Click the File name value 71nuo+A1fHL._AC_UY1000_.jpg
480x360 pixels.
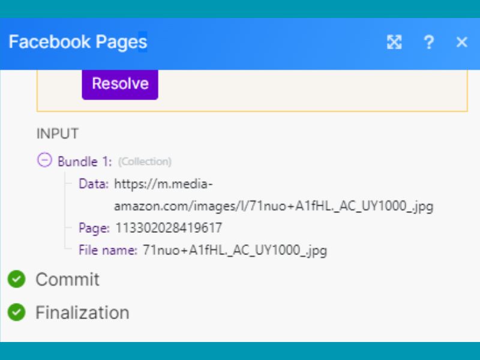pos(235,250)
